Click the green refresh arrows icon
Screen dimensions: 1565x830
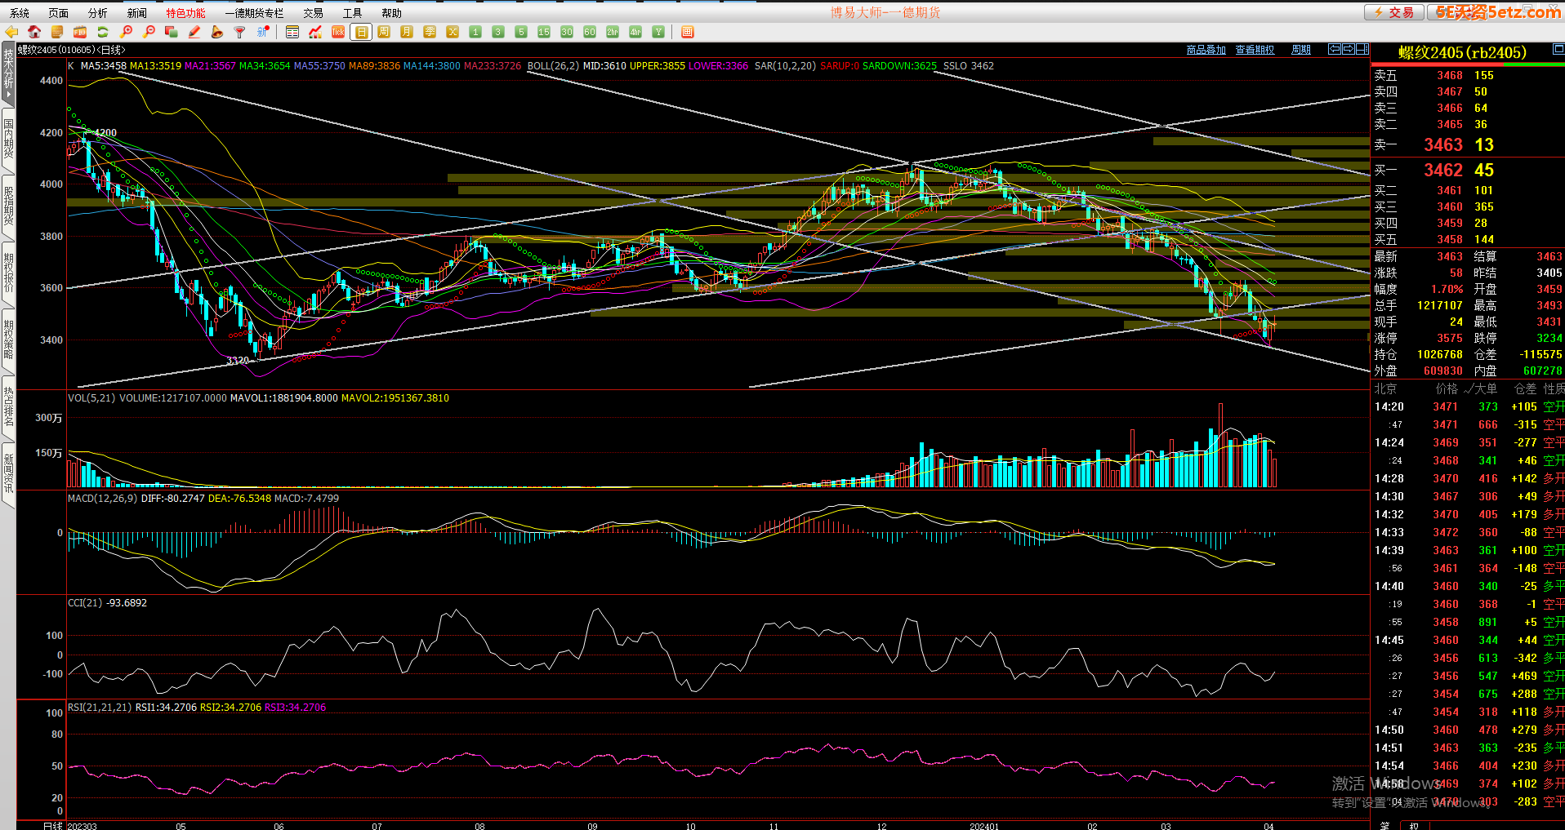click(x=103, y=32)
